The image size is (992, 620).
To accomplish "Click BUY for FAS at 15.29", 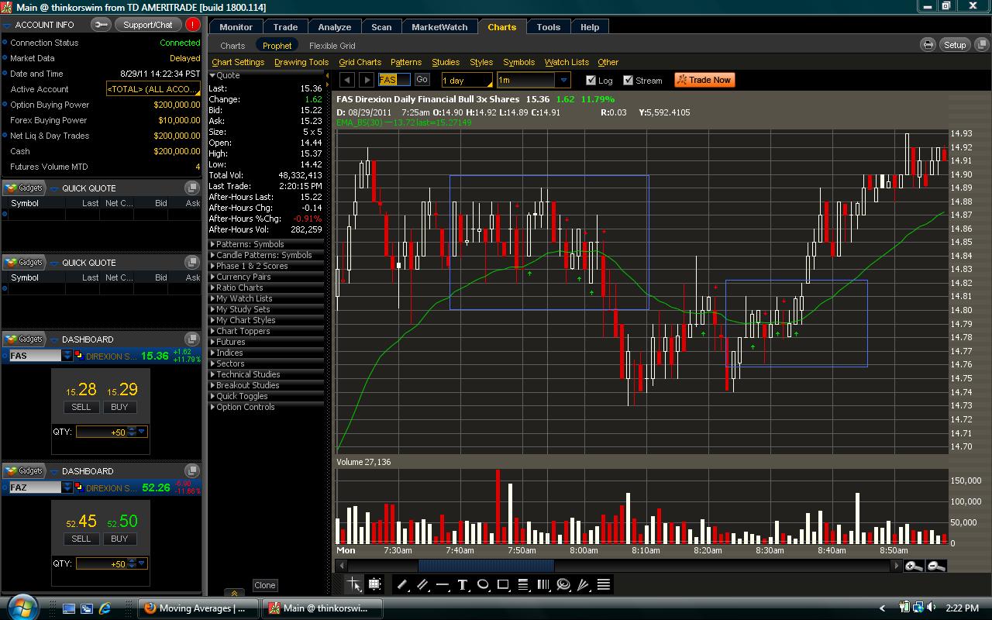I will tap(119, 407).
